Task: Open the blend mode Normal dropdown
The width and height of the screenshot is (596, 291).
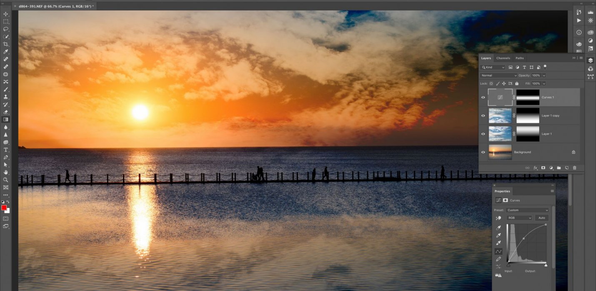Action: pos(498,76)
